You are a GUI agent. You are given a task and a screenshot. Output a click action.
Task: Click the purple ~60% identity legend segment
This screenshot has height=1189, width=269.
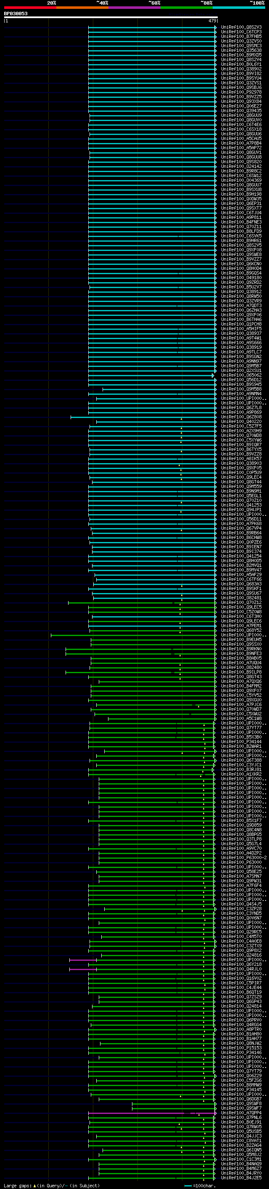134,8
